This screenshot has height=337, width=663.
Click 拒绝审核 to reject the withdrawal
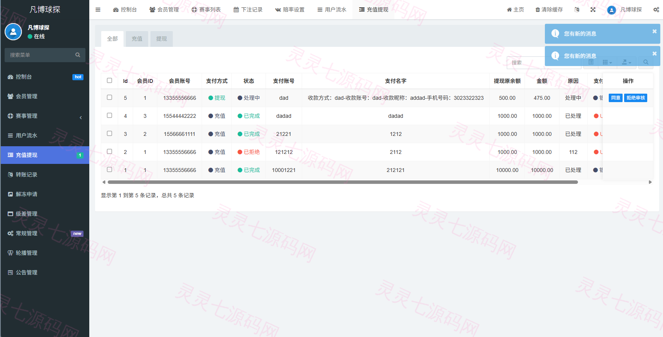coord(636,98)
